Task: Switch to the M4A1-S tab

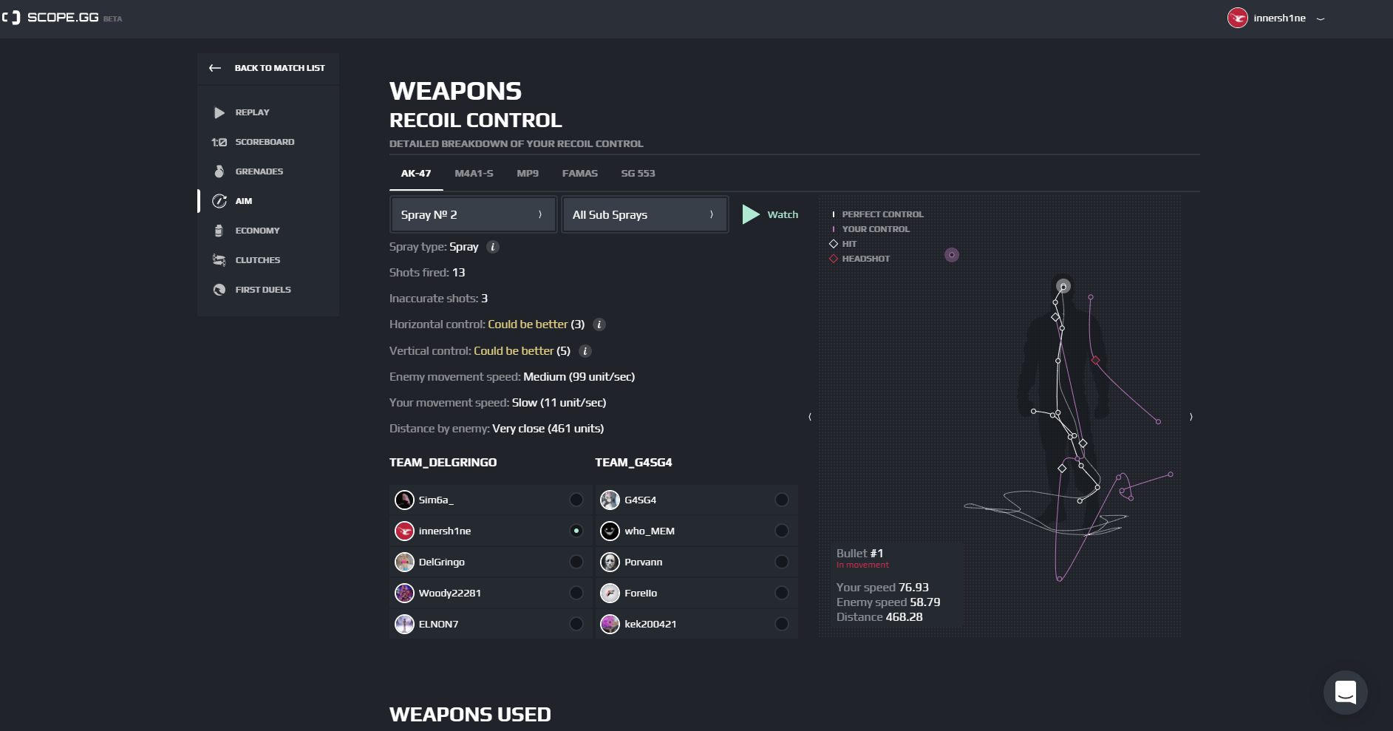Action: 474,174
